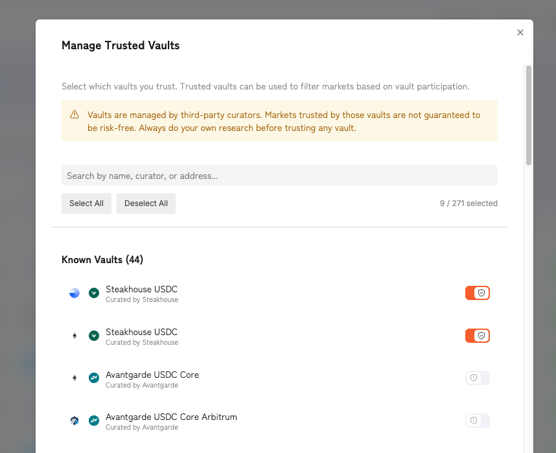Click the Steakhouse curator logo in first row
This screenshot has height=453, width=556.
(94, 293)
